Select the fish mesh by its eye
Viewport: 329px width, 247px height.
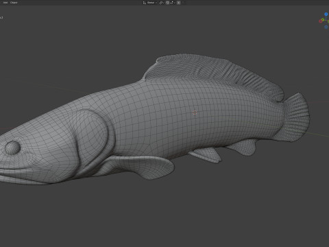(12, 148)
